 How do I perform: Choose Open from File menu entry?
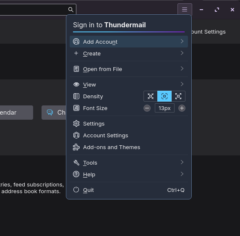point(129,69)
